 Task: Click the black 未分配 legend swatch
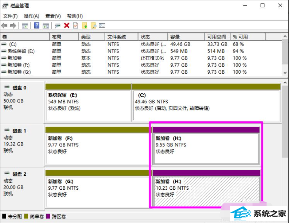click(4, 216)
